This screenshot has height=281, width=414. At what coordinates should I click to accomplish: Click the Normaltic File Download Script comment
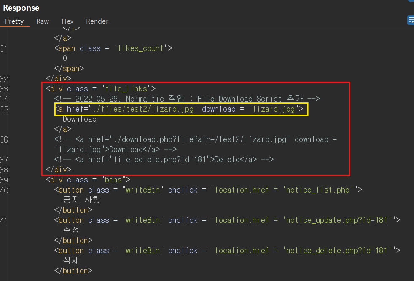pos(187,99)
